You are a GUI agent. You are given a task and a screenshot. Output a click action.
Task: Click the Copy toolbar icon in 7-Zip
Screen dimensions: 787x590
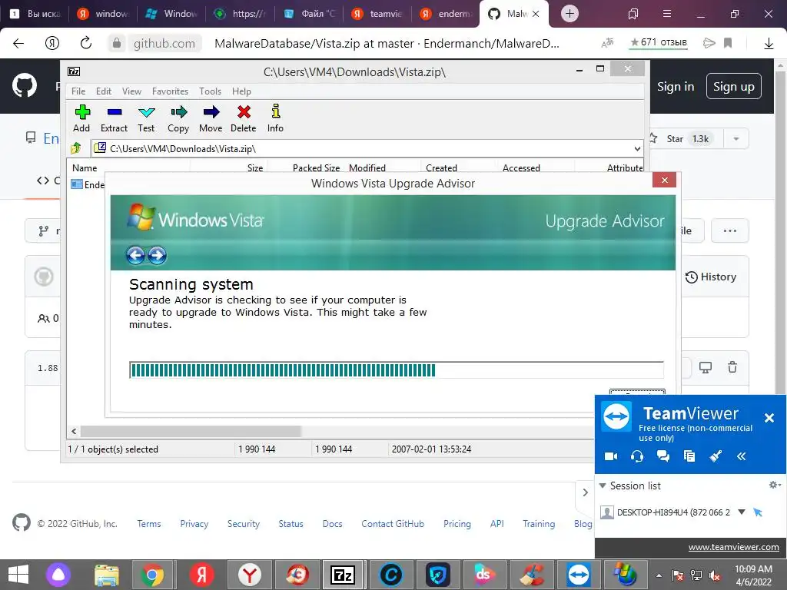[178, 118]
